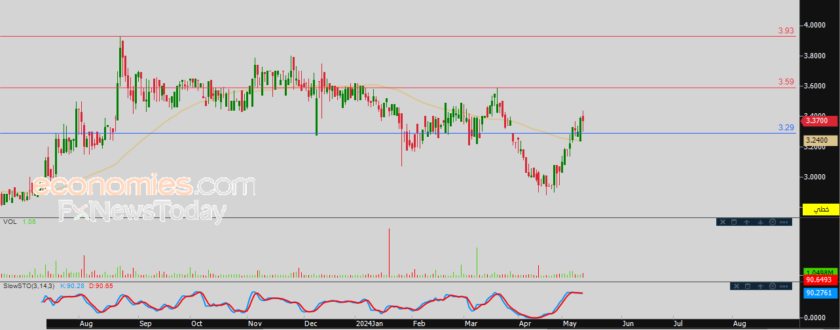Screen dimensions: 840x330
Task: Move the VOL panel down
Action: [759, 222]
